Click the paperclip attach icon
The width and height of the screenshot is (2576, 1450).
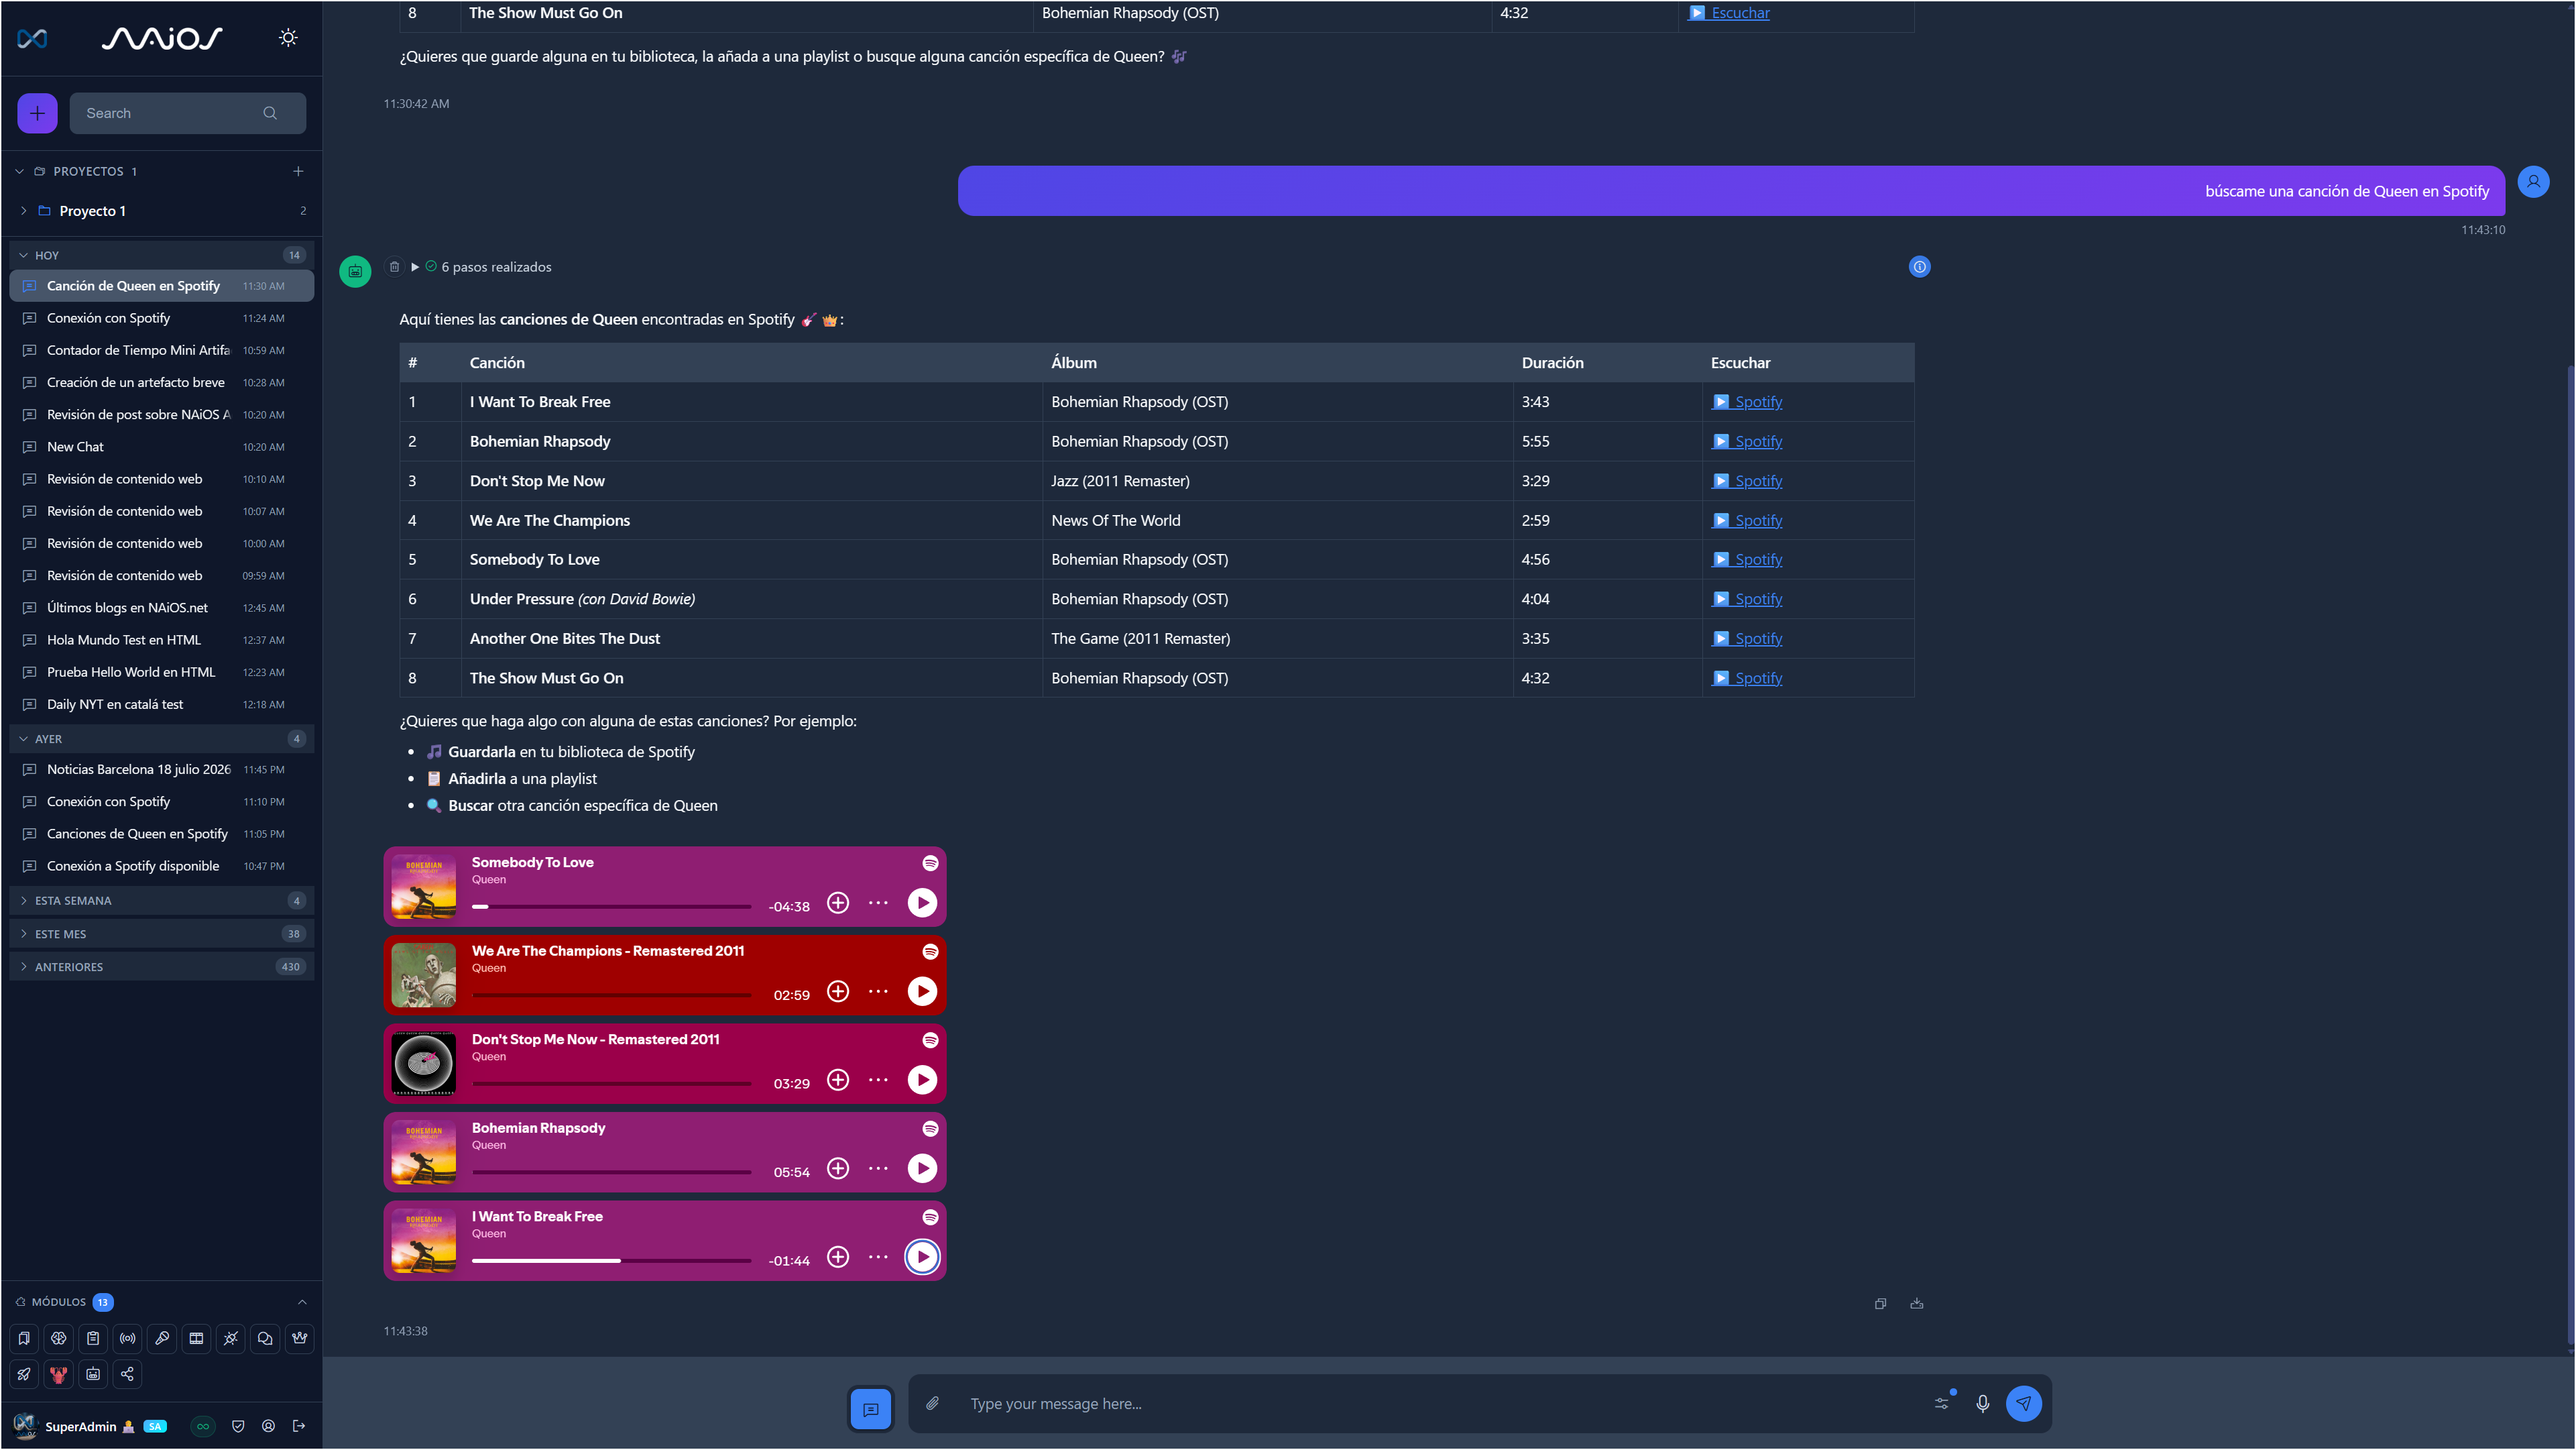coord(932,1403)
